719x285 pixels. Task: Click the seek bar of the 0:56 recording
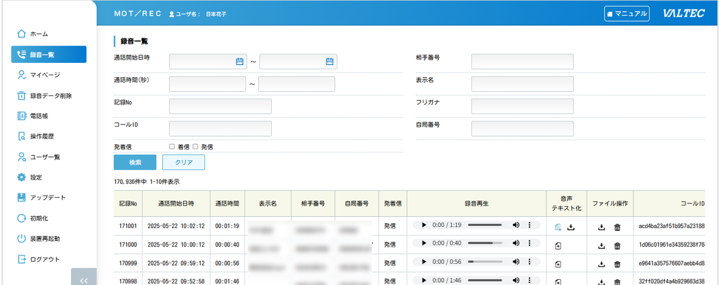pyautogui.click(x=485, y=263)
